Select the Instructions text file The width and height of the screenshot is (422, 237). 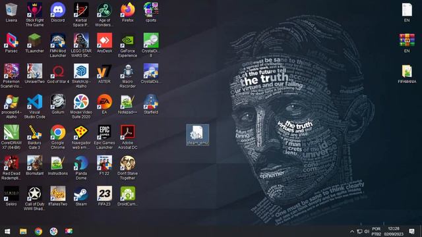[58, 166]
